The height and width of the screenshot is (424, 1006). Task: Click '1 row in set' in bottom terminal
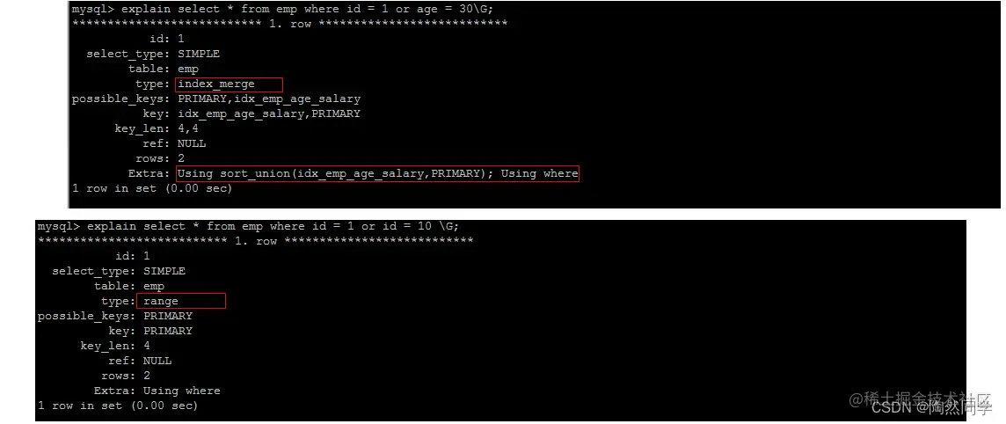point(118,406)
